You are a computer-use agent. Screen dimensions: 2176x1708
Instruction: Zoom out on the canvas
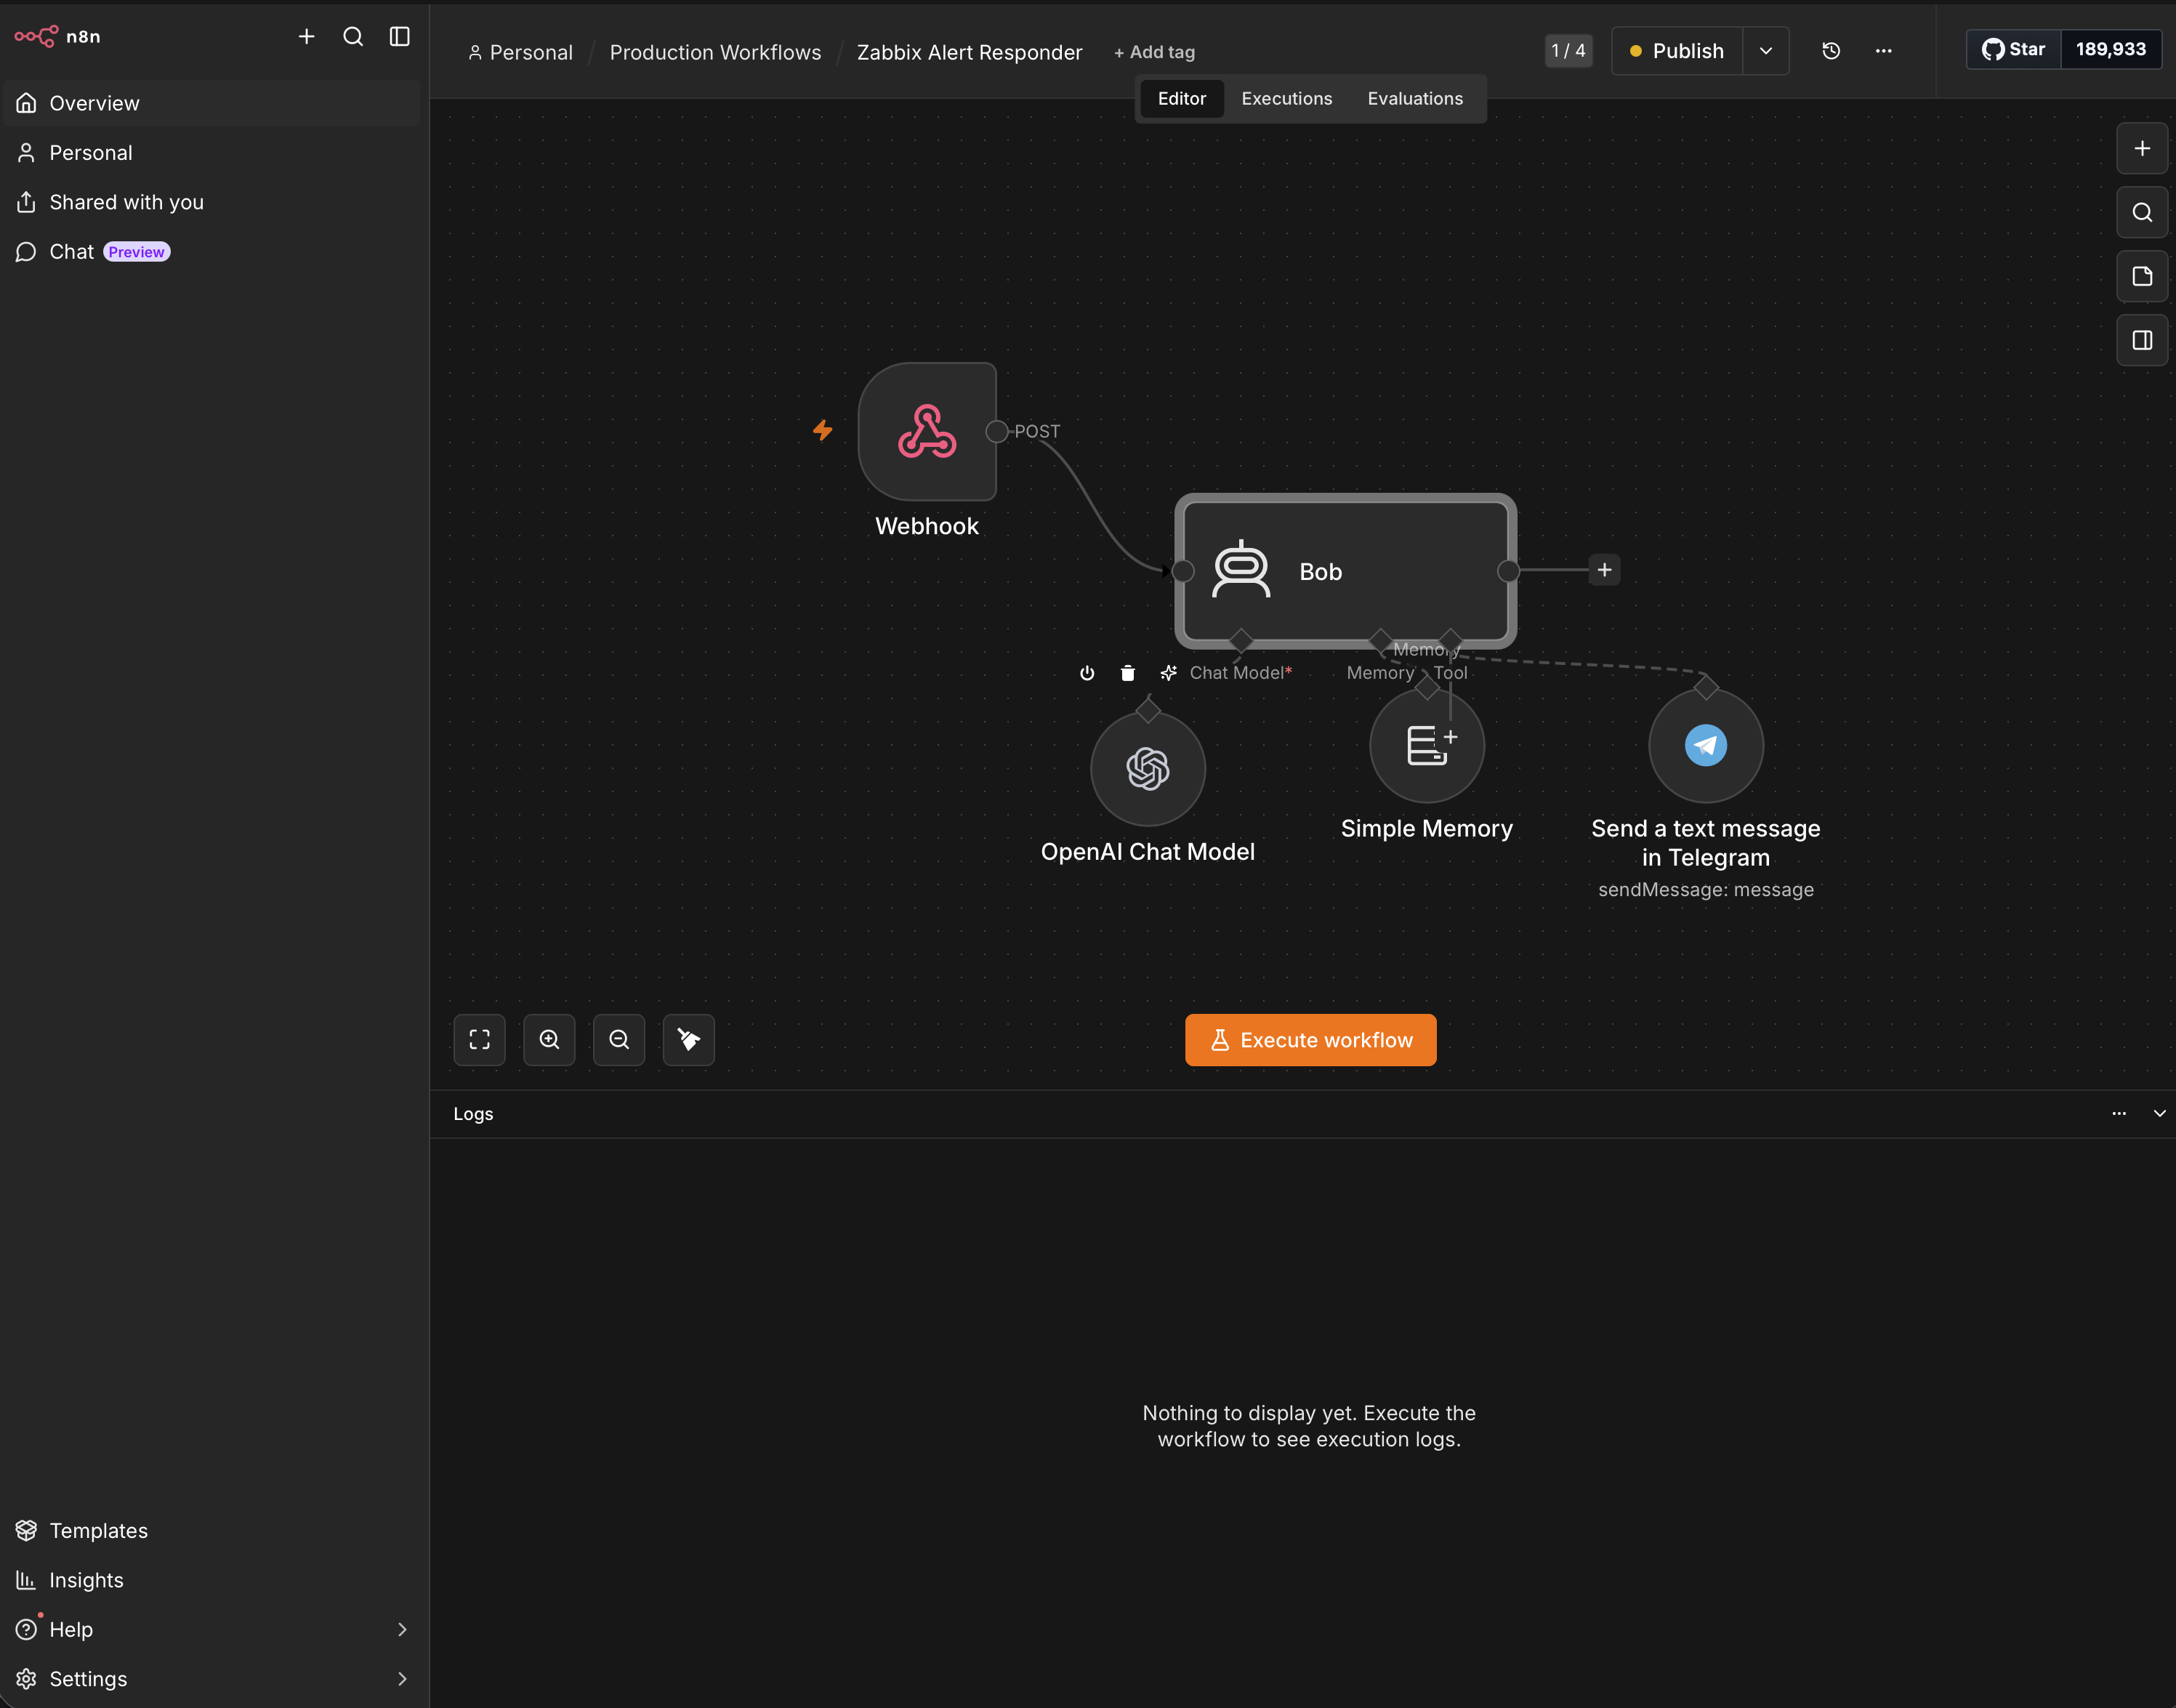pos(619,1040)
